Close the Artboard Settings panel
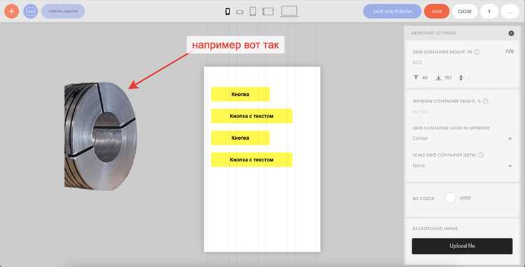Screen dimensions: 525x267 coord(511,33)
